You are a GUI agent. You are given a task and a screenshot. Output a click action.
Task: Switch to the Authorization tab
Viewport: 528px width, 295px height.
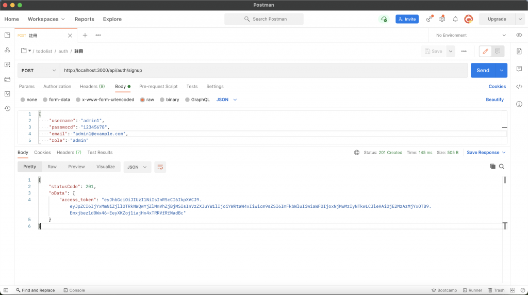point(57,87)
